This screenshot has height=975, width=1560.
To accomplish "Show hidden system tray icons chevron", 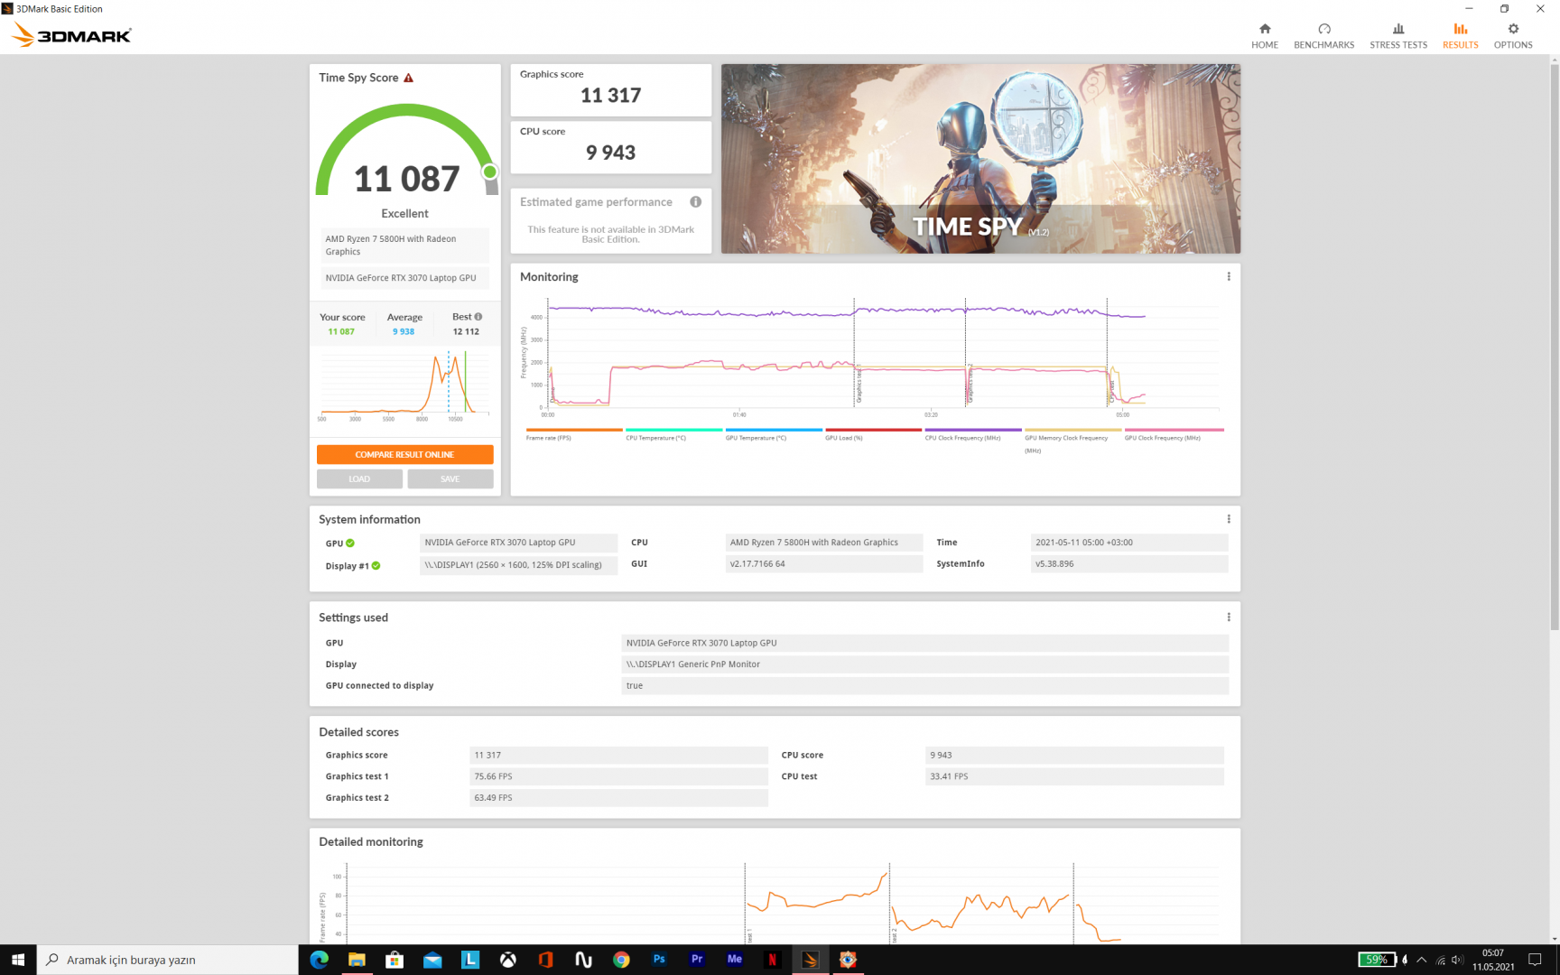I will 1422,960.
